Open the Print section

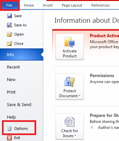(x=11, y=92)
